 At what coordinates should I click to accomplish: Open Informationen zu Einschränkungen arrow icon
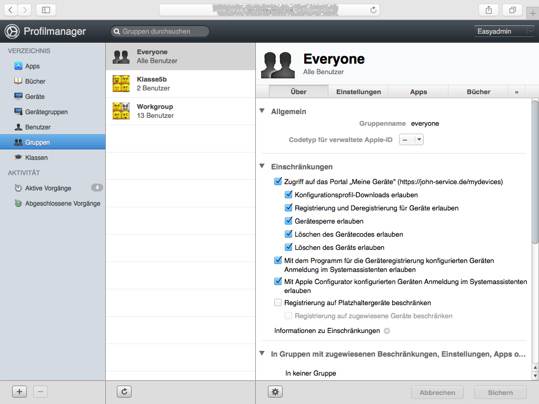(387, 331)
